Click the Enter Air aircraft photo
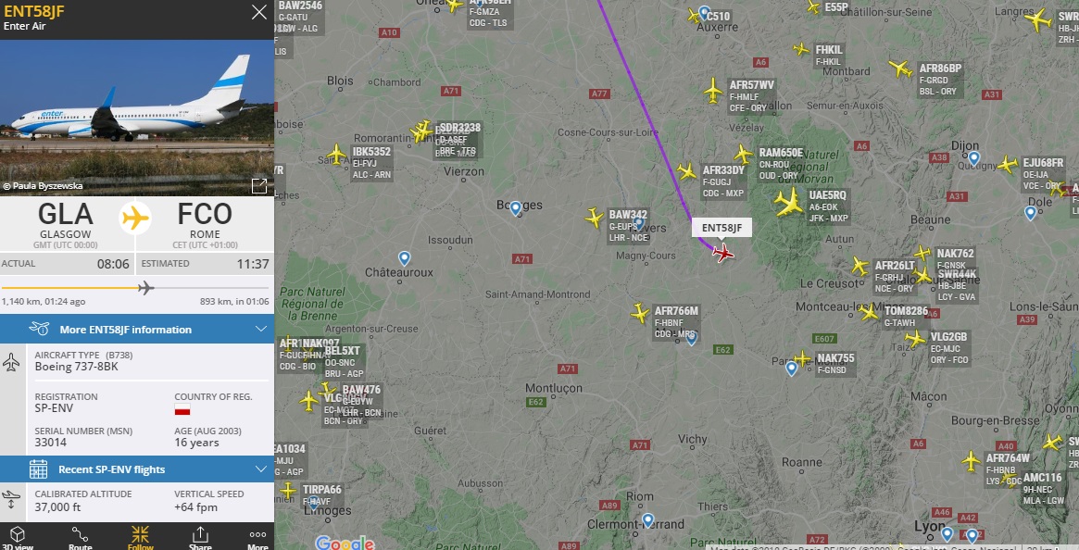The image size is (1079, 550). (137, 118)
